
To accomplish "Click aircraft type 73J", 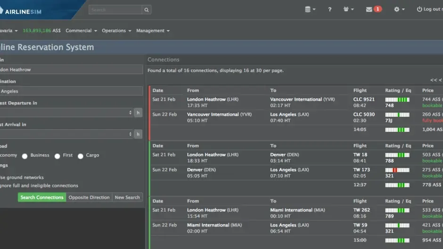I will 389,120.
